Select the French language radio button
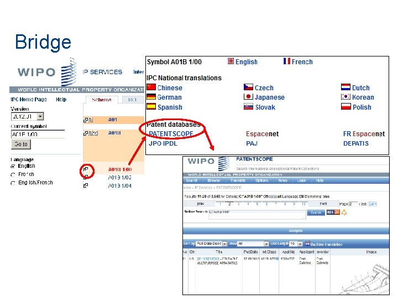Image resolution: width=398 pixels, height=299 pixels. pos(13,175)
